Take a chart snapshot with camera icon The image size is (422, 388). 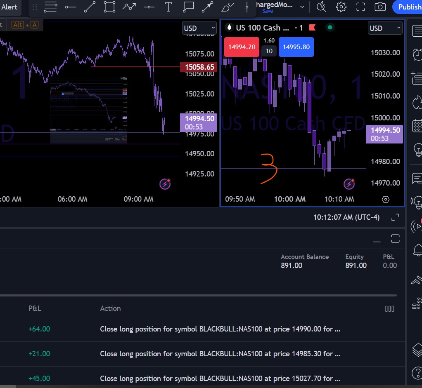pos(380,7)
